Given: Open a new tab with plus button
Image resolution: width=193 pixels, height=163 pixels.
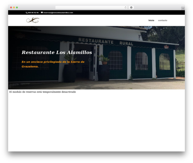Looking at the screenshot, I should tap(183, 8).
